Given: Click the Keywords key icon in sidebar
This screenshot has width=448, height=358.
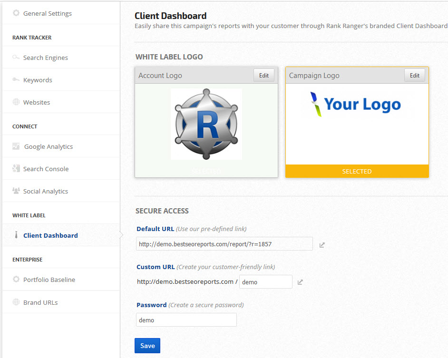Looking at the screenshot, I should pos(16,80).
